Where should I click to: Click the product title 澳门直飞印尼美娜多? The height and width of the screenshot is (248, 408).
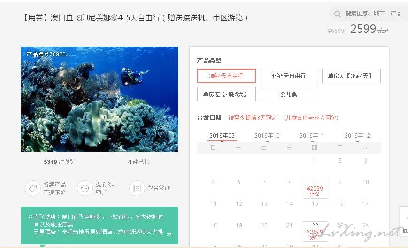pyautogui.click(x=135, y=18)
